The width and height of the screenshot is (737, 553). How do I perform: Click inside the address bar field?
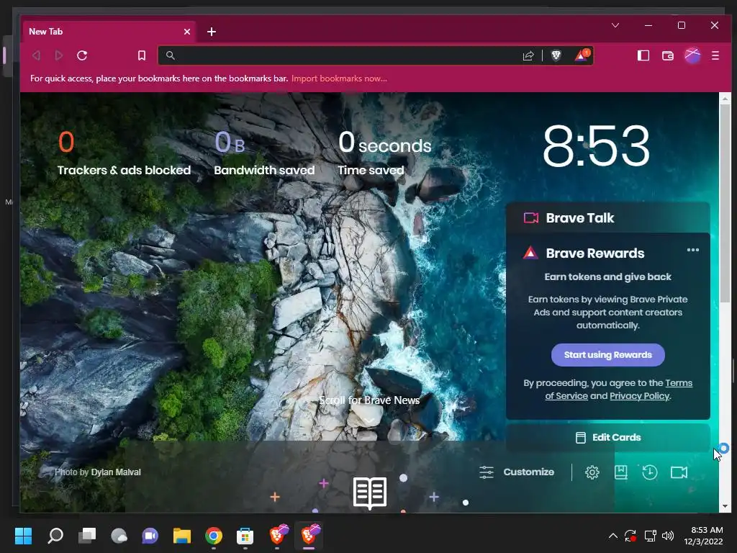point(348,55)
